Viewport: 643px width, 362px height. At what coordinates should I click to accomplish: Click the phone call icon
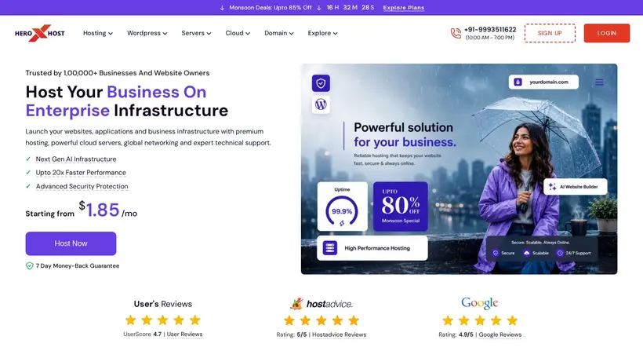456,33
